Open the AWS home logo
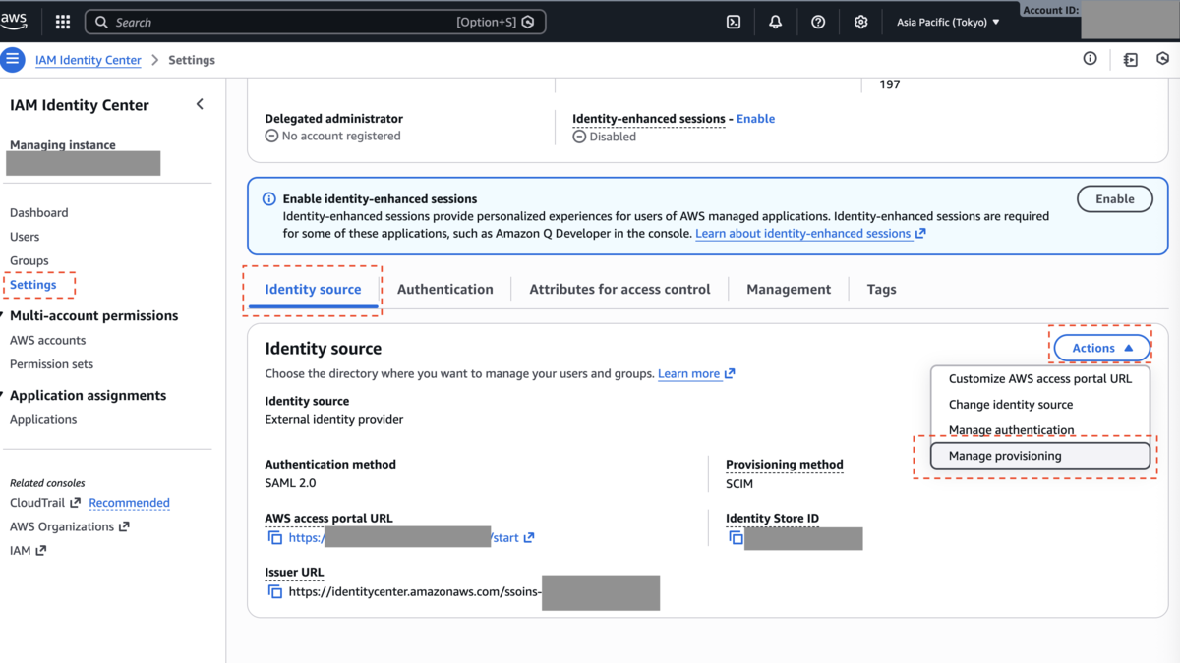Screen dimensions: 1180x663 [x=15, y=21]
